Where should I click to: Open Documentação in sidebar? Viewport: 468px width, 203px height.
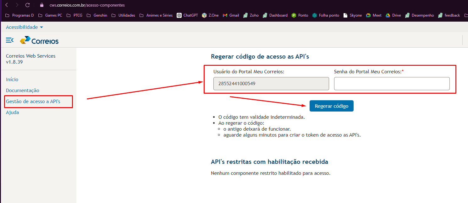coord(23,91)
